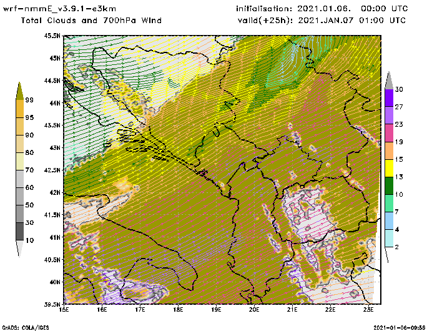The width and height of the screenshot is (437, 331).
Task: Click the cloud legend swatch between 60 and 70
Action: click(20, 179)
